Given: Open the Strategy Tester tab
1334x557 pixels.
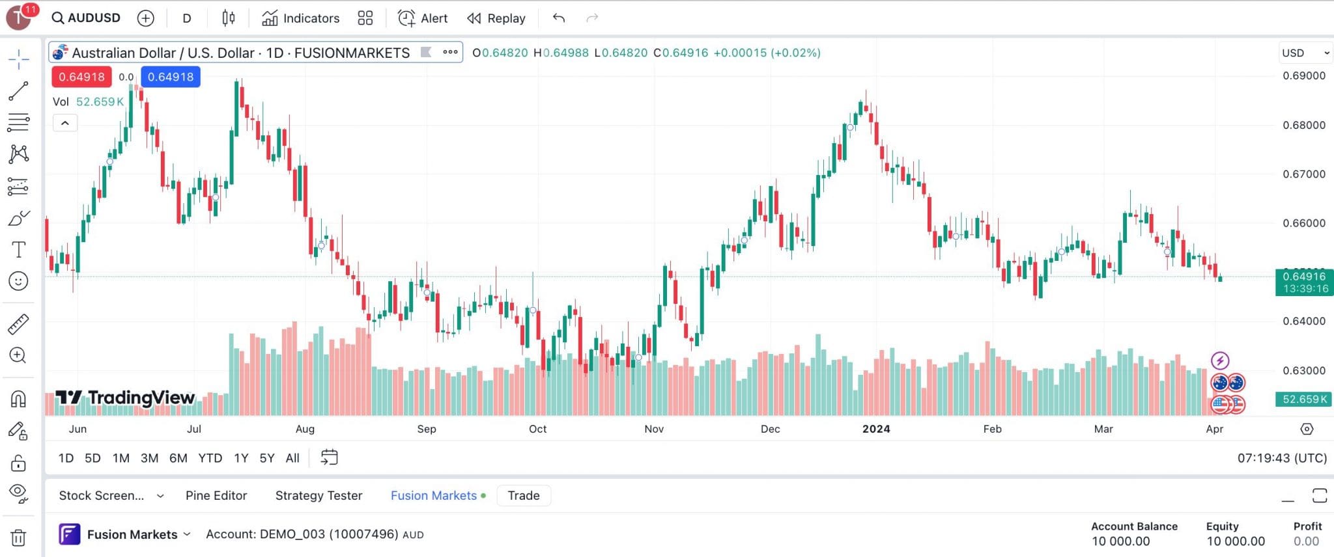Looking at the screenshot, I should [319, 496].
